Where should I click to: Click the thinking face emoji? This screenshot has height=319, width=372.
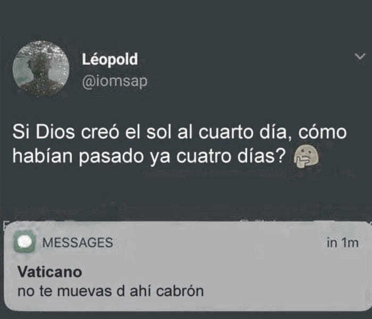[x=307, y=156]
